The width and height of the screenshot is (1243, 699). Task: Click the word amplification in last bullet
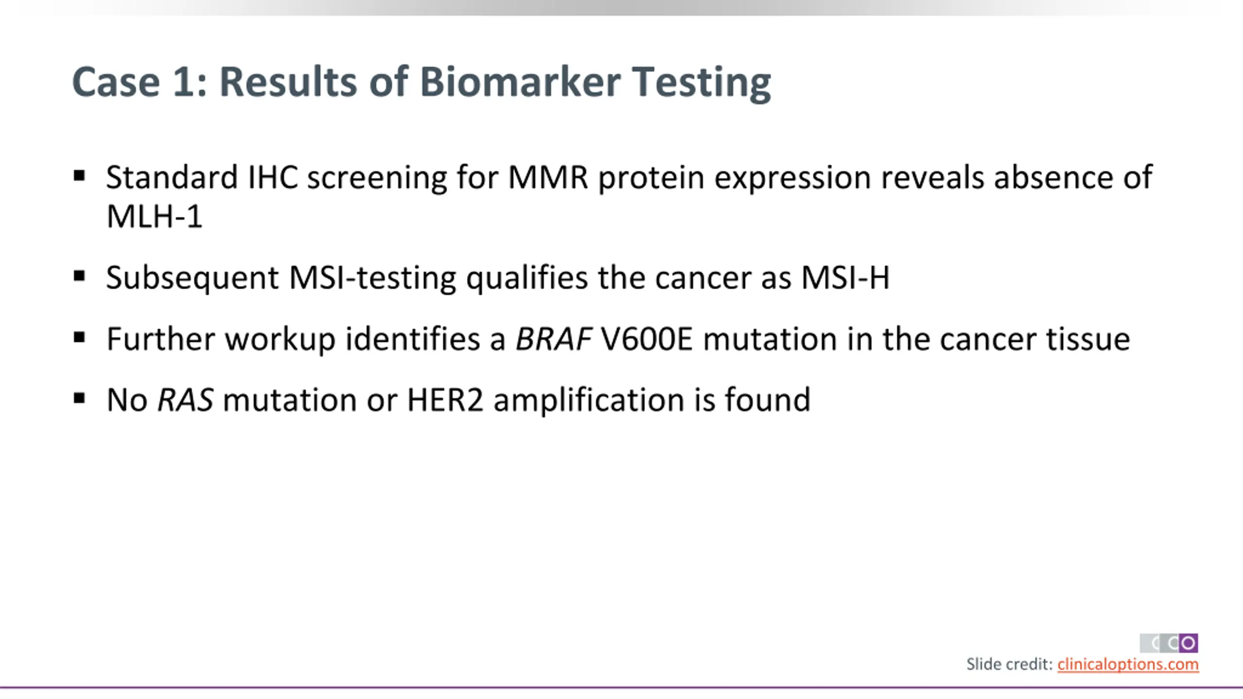(589, 401)
